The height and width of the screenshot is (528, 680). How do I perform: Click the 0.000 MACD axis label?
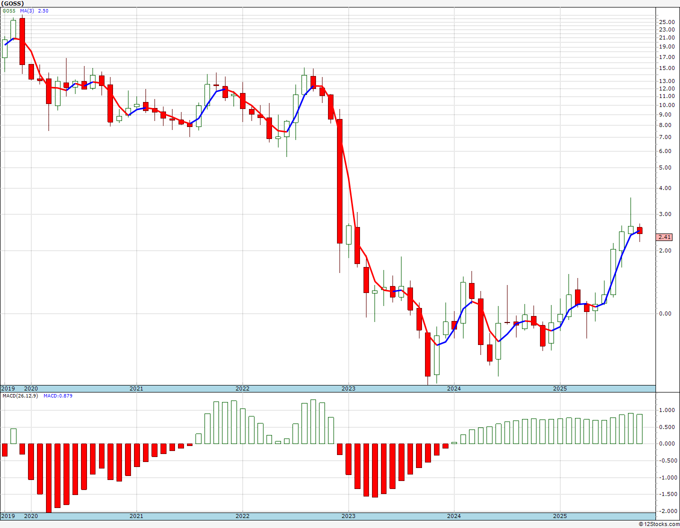(x=667, y=443)
